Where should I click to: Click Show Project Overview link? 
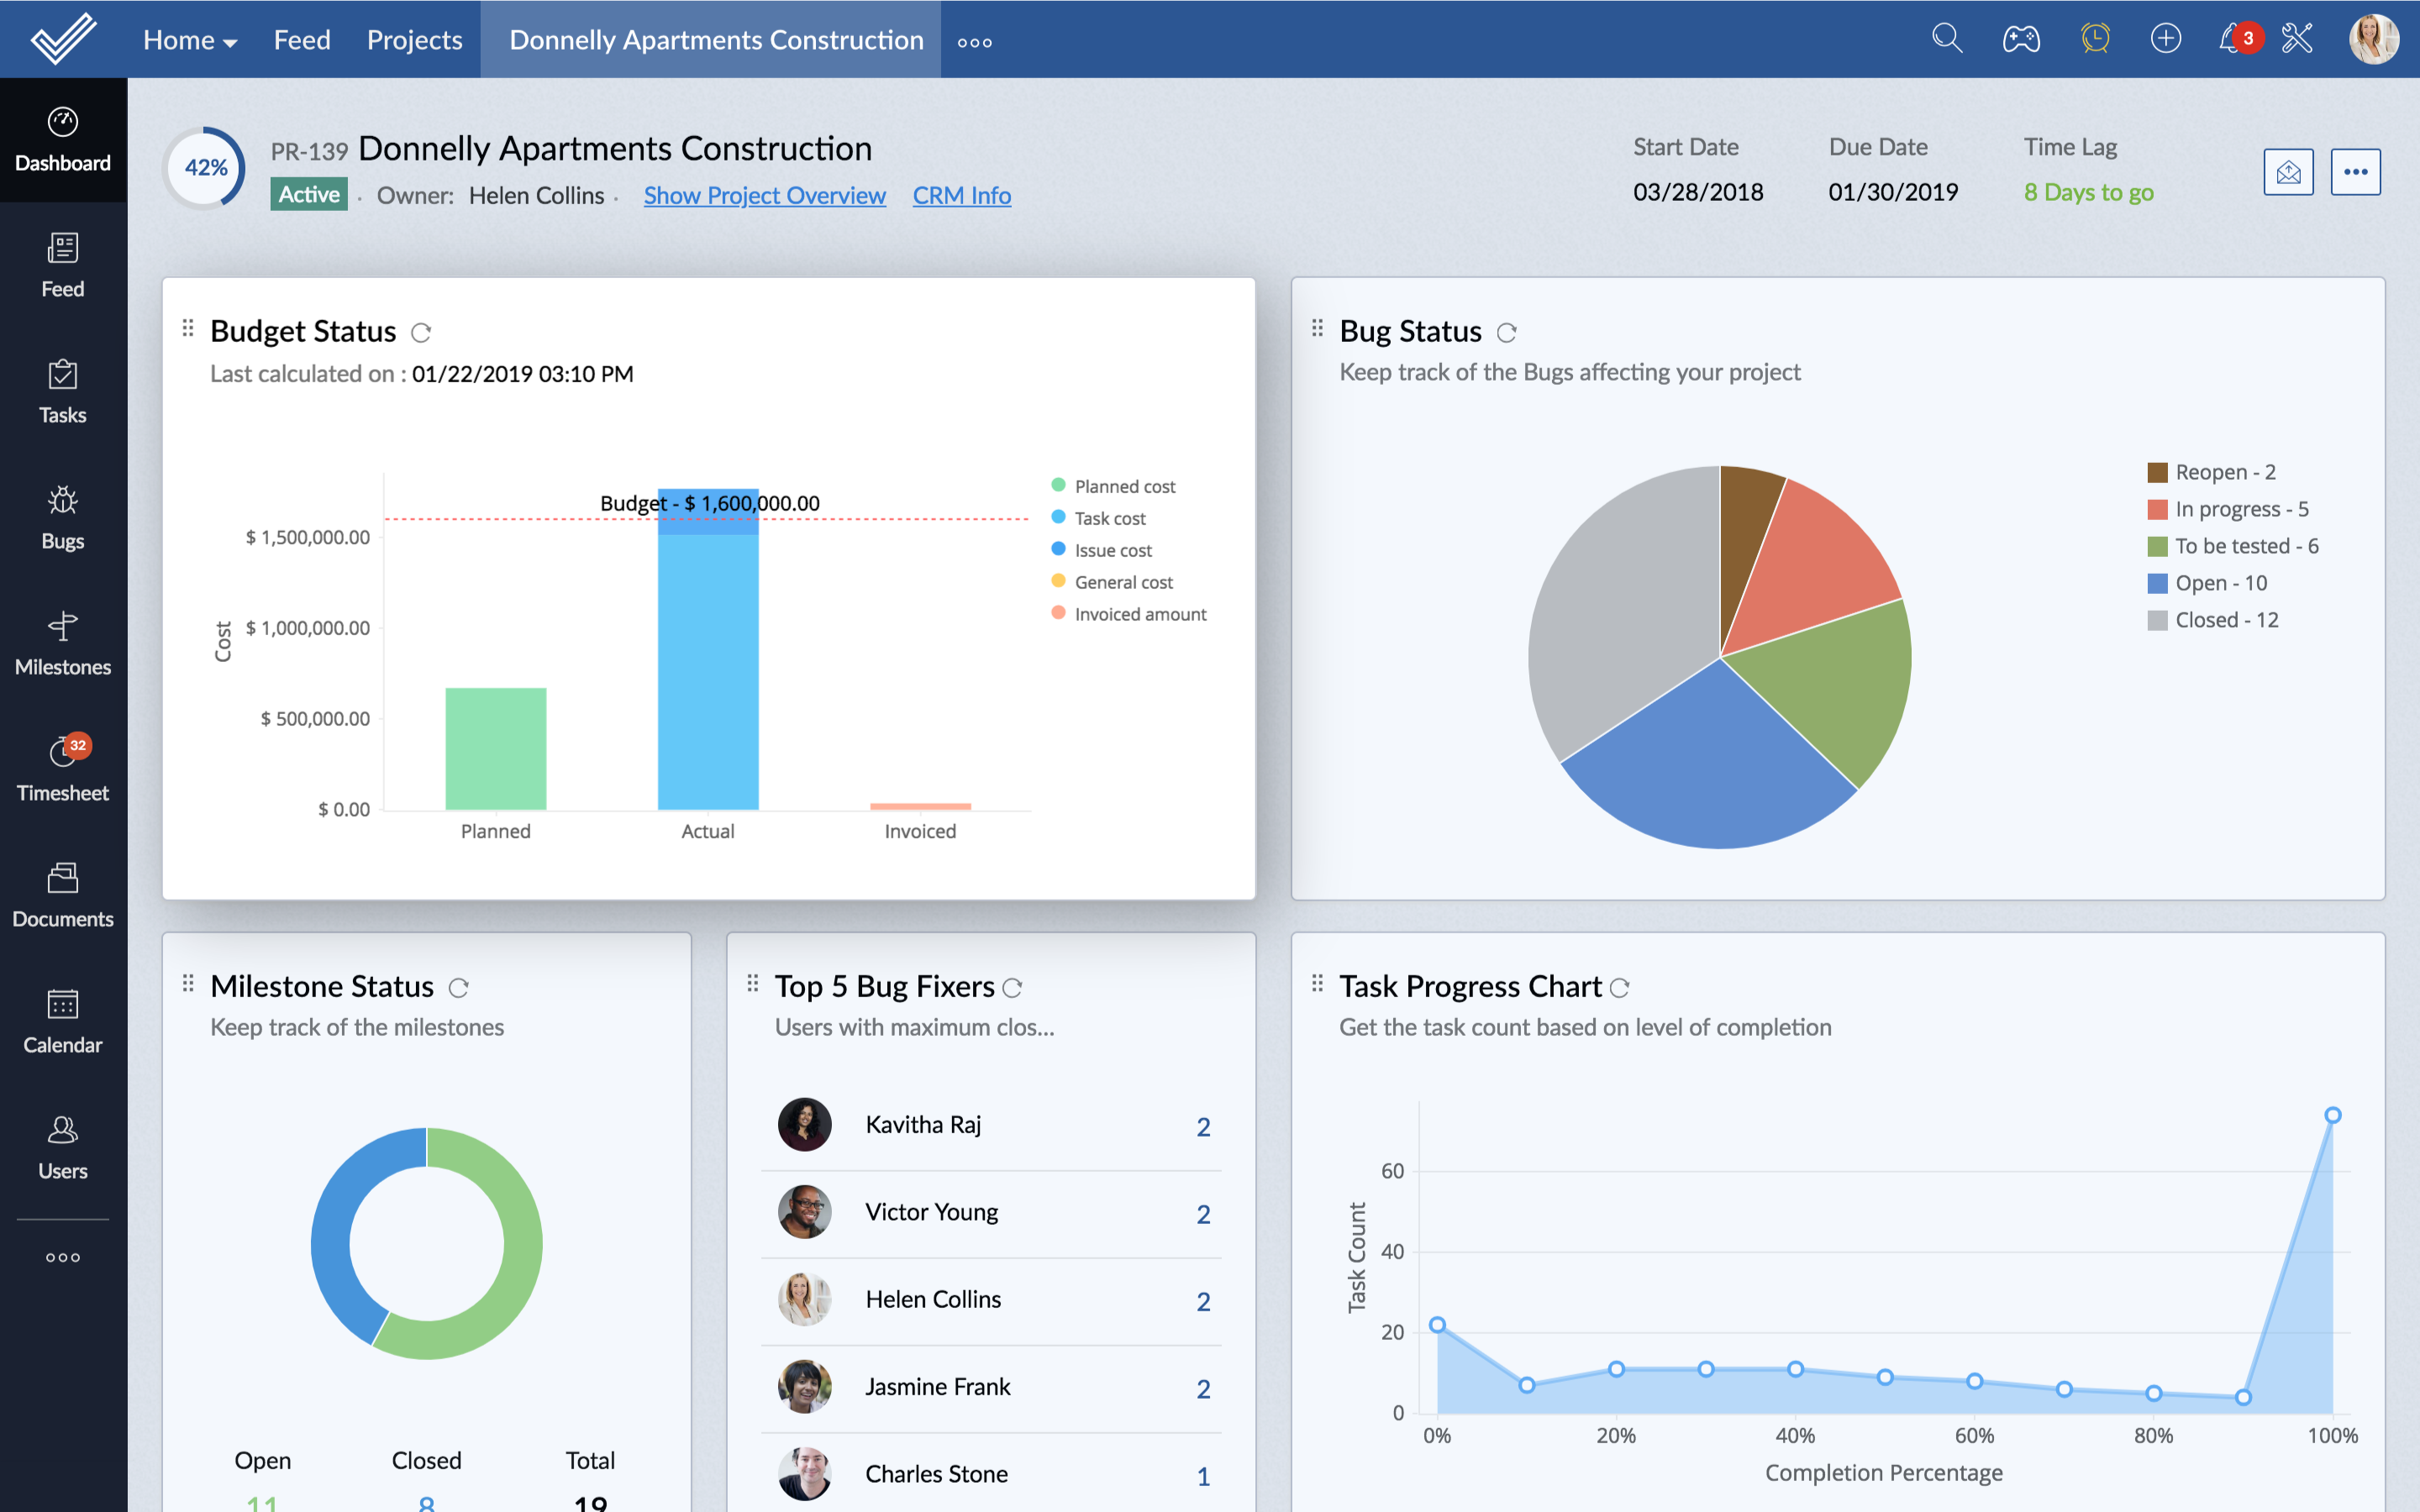point(763,193)
